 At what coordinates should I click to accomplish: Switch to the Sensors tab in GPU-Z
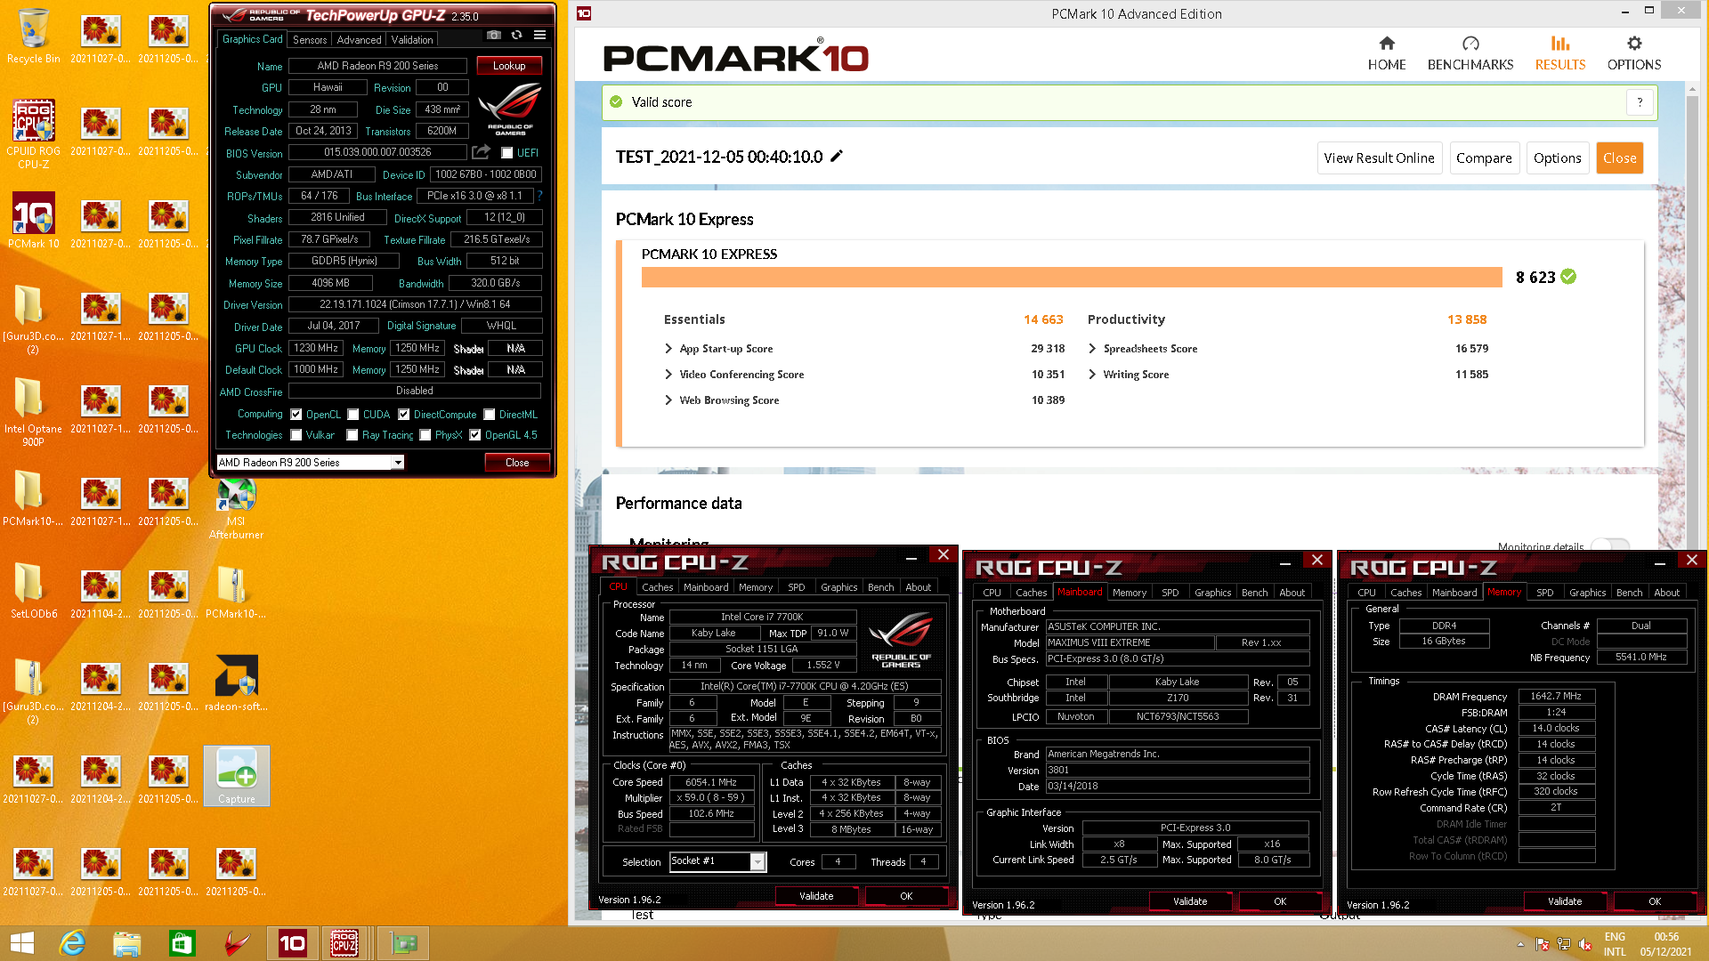(310, 40)
